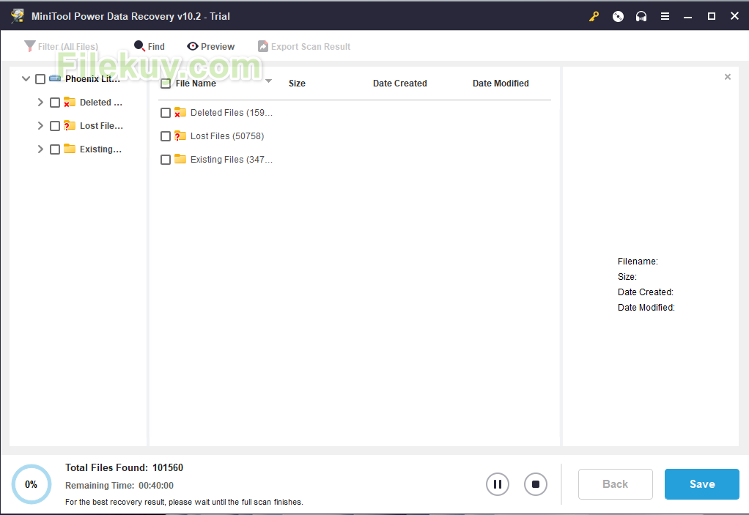This screenshot has height=515, width=749.
Task: Open the hamburger menu
Action: pyautogui.click(x=665, y=17)
